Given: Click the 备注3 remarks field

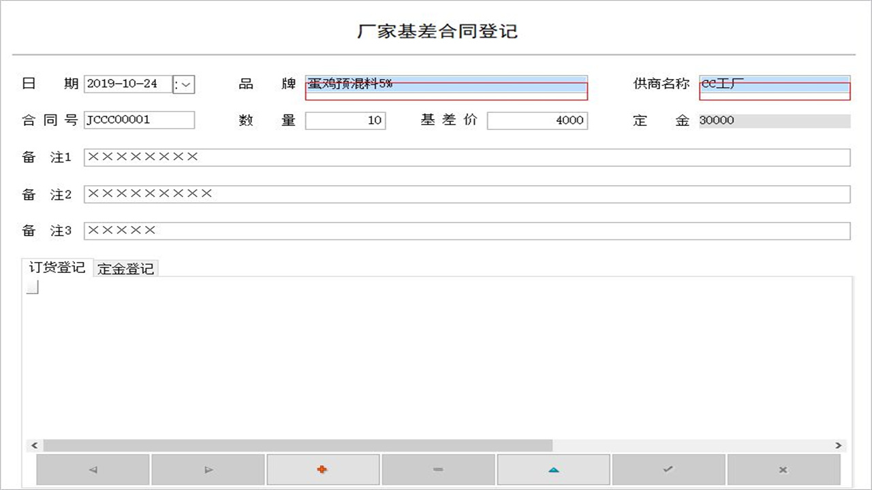Looking at the screenshot, I should click(x=467, y=230).
